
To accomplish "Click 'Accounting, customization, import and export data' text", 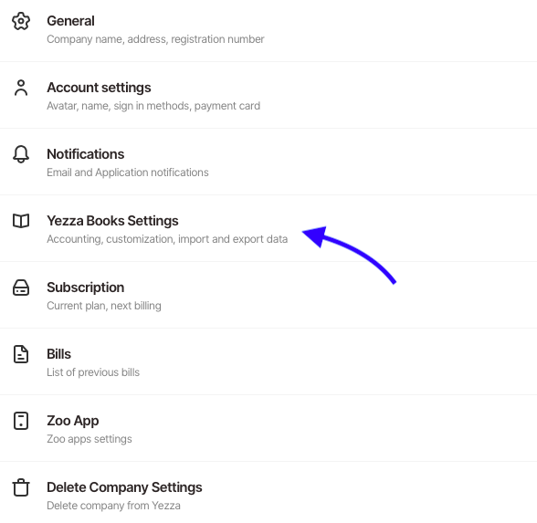I will (167, 239).
